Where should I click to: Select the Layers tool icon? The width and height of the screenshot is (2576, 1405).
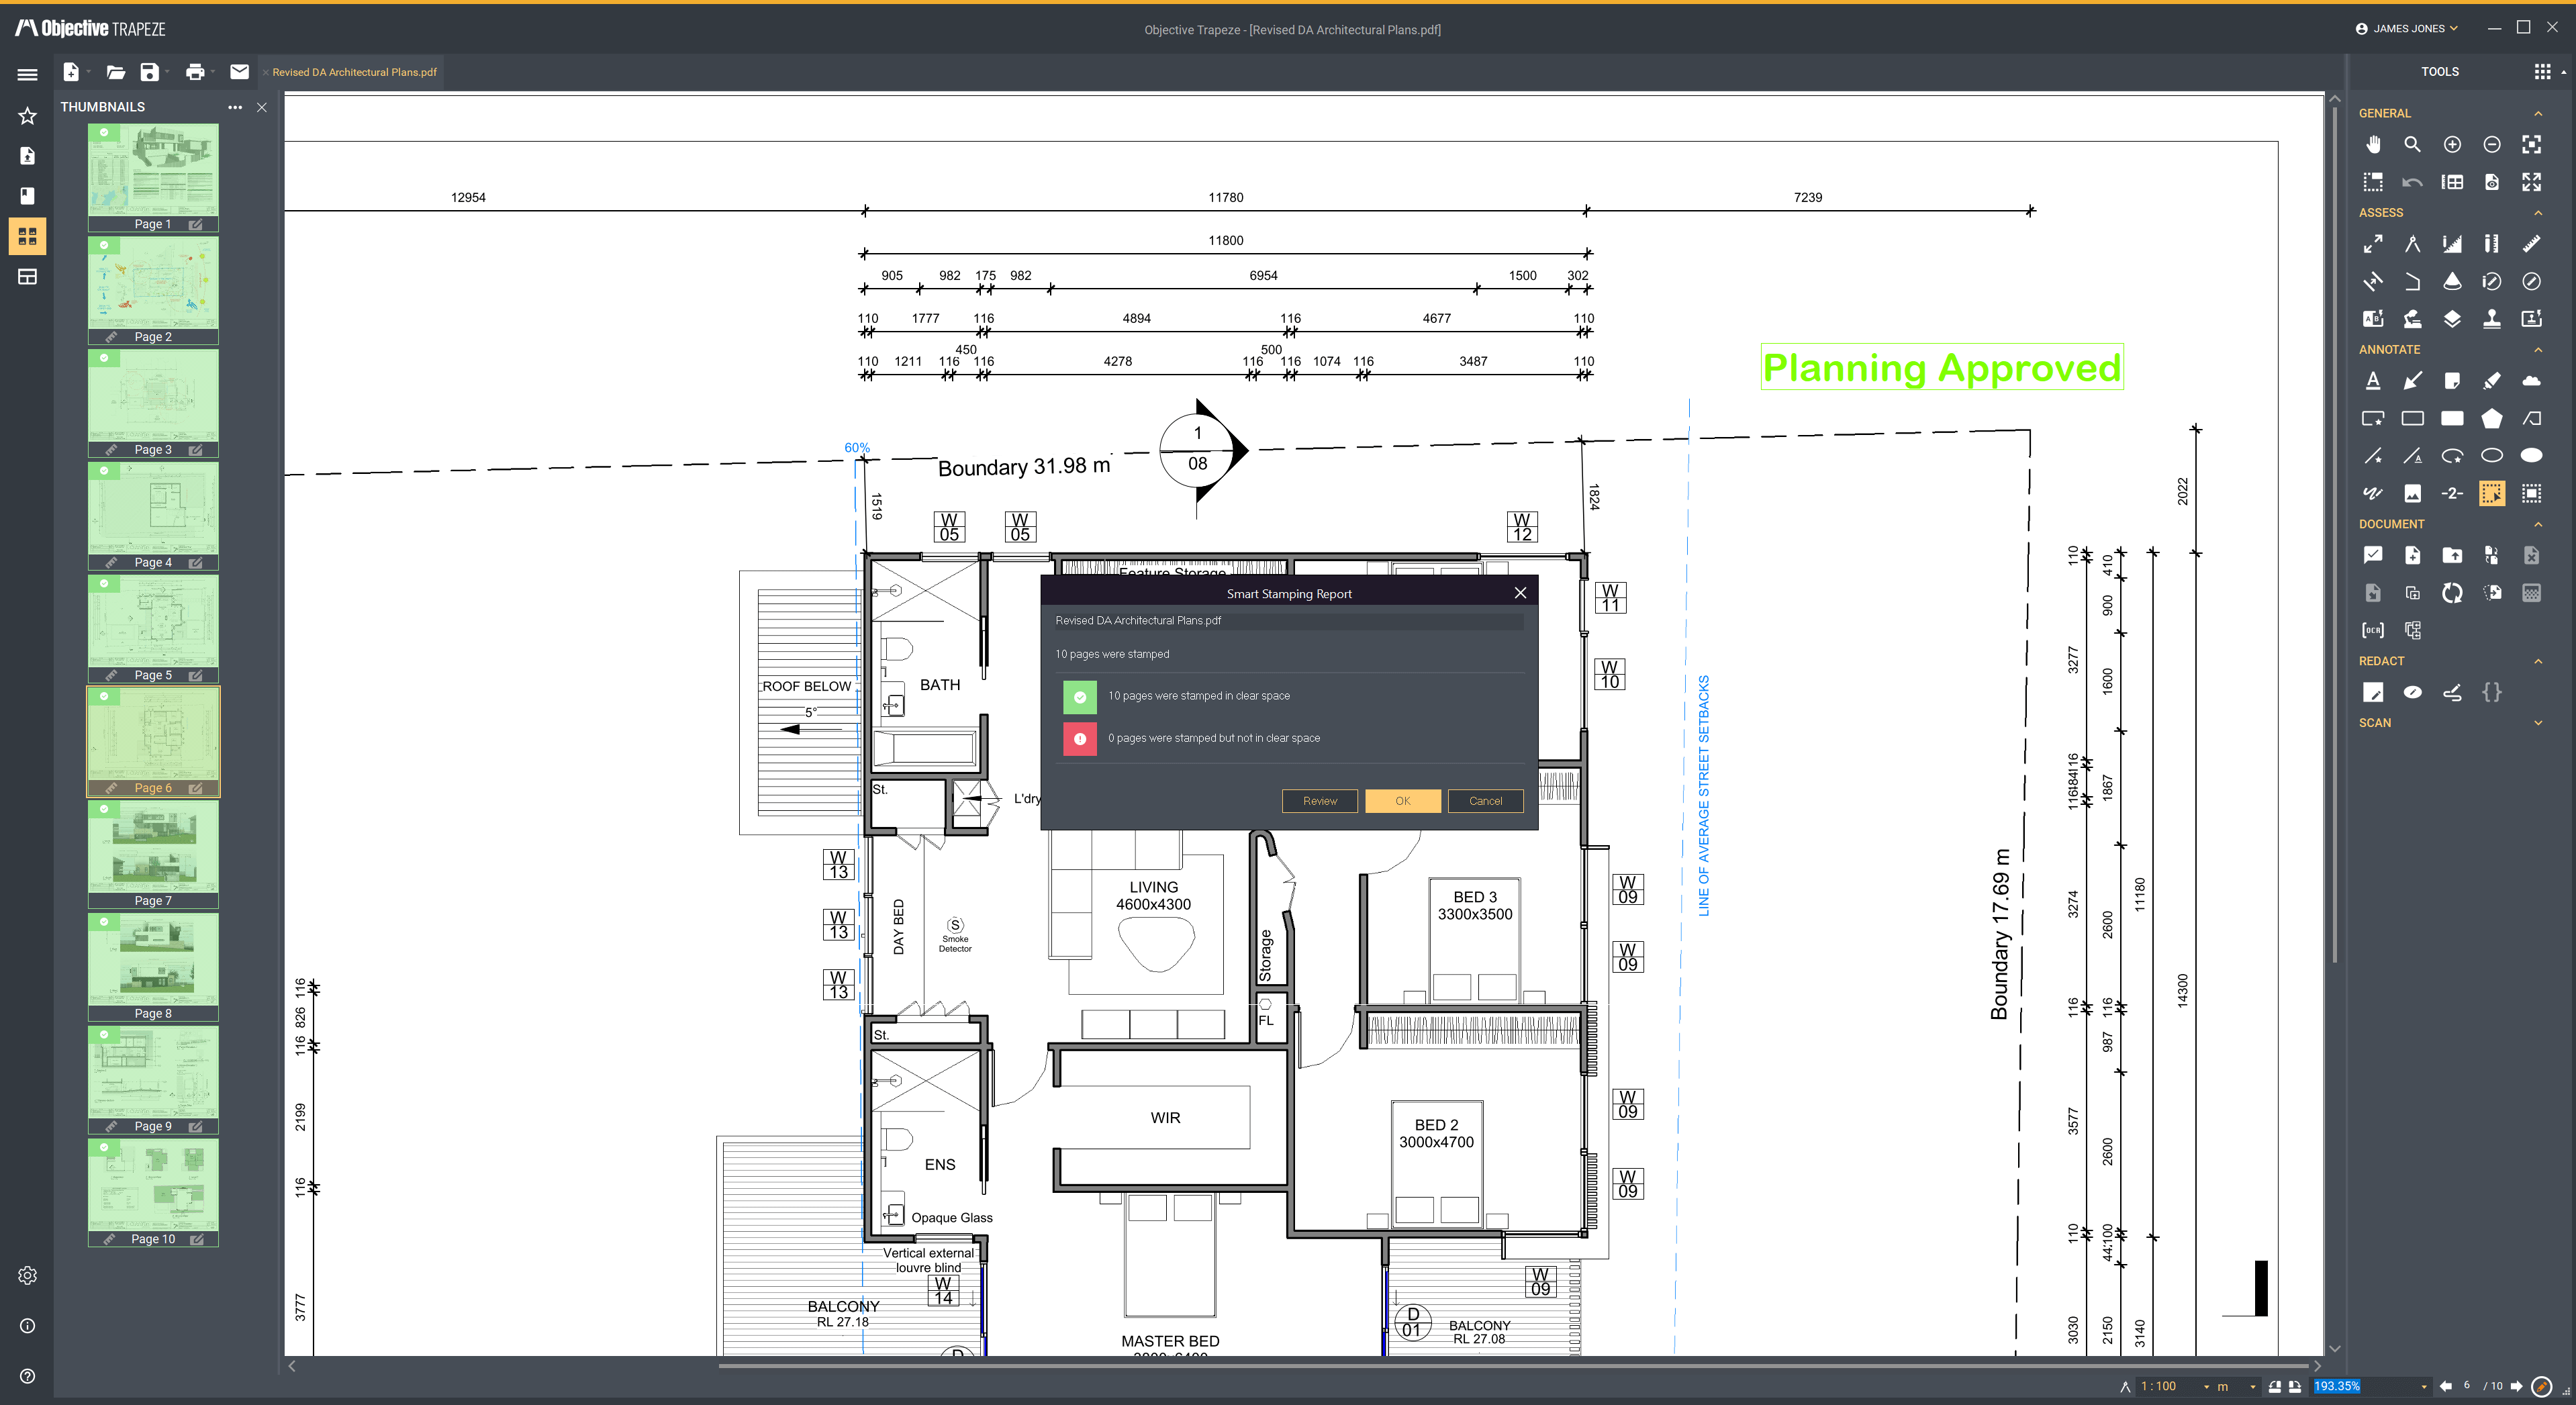(x=2452, y=319)
